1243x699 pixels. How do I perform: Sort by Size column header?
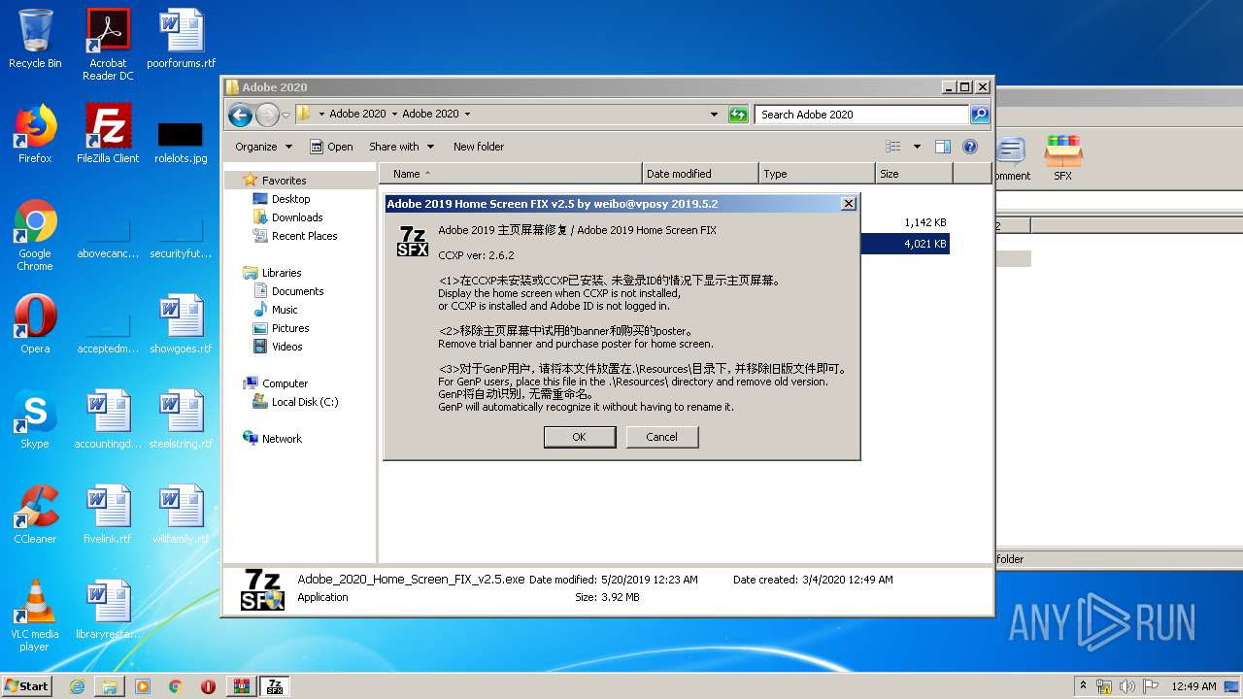tap(913, 174)
